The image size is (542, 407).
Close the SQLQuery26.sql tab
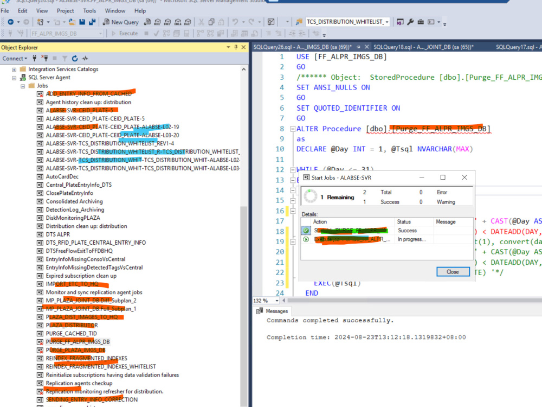point(367,47)
